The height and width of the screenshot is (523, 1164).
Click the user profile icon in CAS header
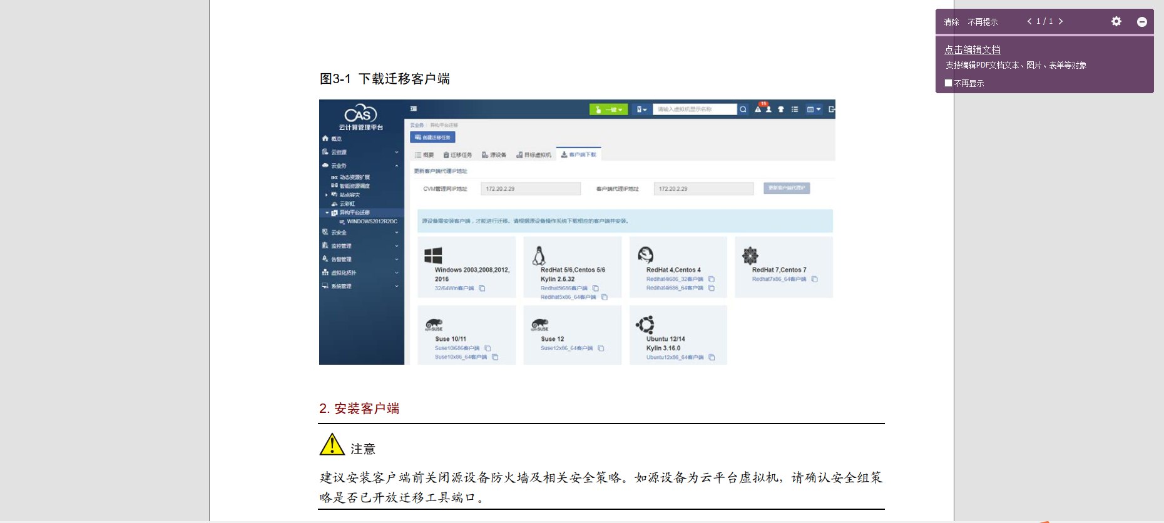[769, 109]
